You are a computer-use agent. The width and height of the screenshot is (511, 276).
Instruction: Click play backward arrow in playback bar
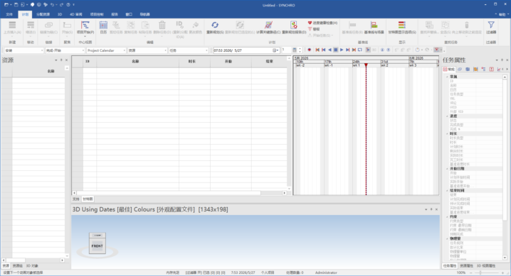(x=330, y=50)
